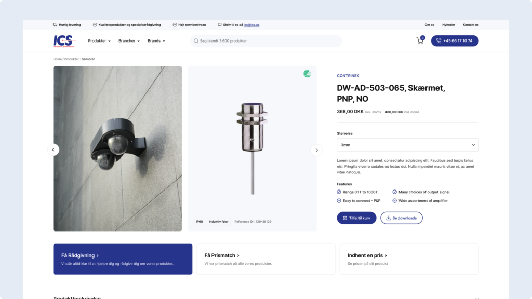Click the 'Easy to connect - P&P' checkmark

click(x=339, y=201)
